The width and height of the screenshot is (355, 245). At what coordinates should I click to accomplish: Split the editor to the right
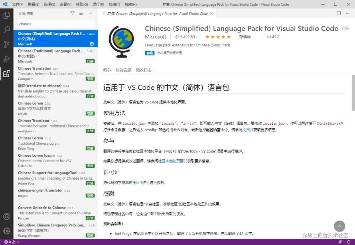click(x=339, y=13)
